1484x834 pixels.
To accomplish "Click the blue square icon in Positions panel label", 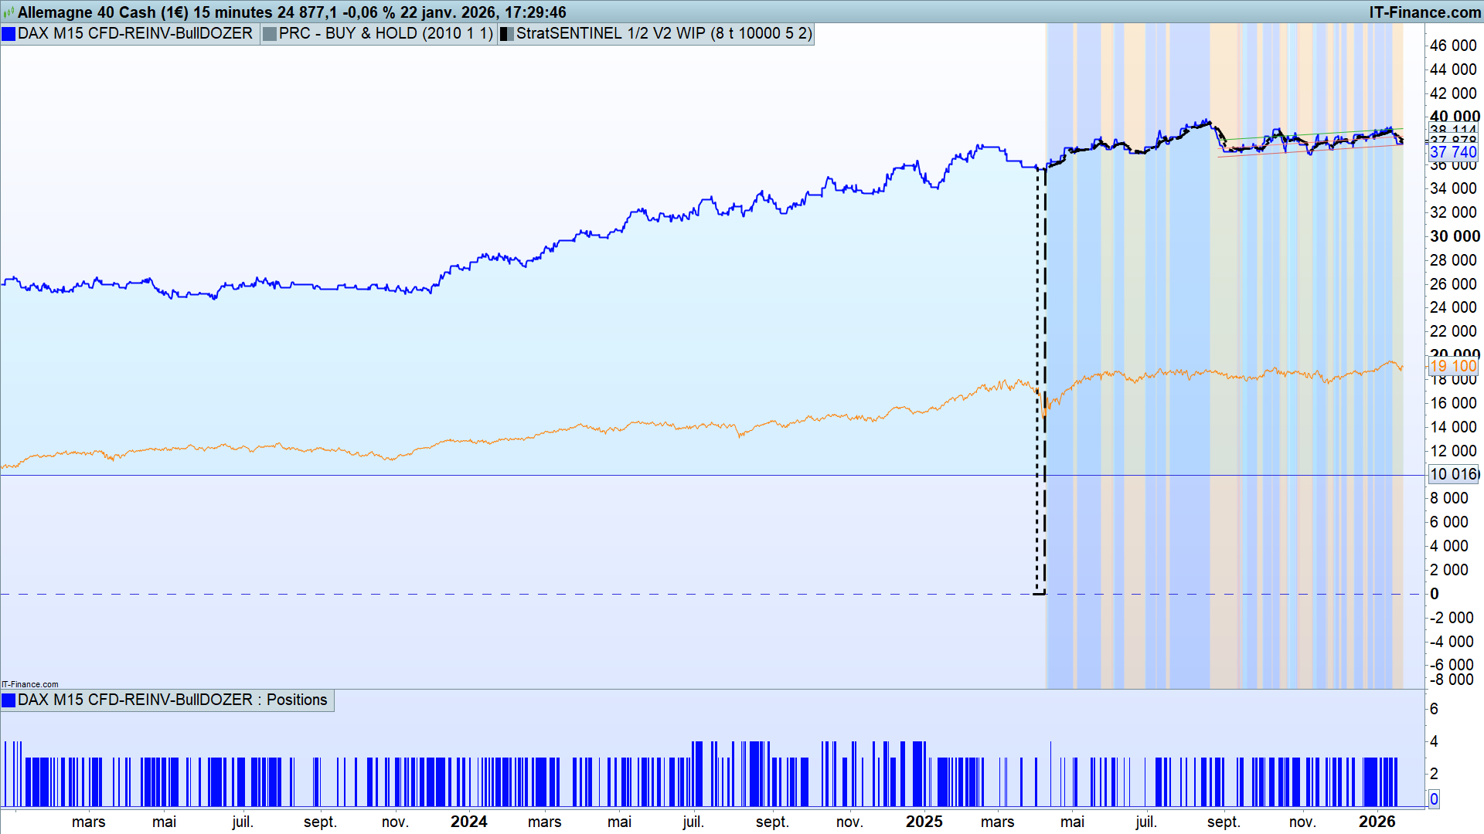I will [x=9, y=700].
